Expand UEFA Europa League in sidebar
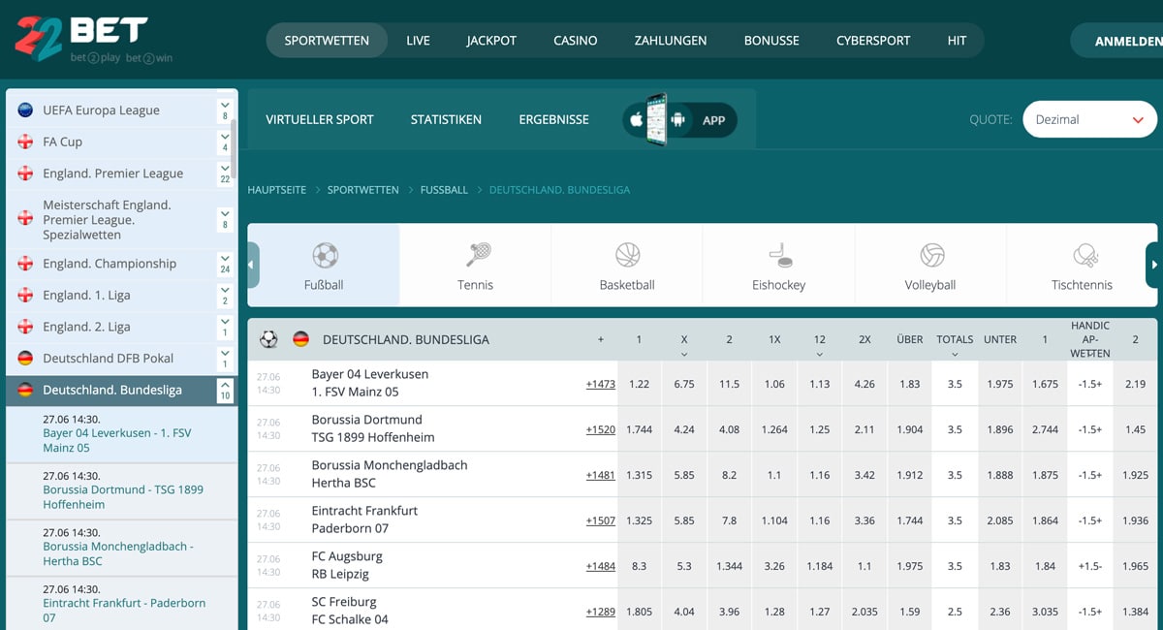Screen dimensions: 1163x630 [225, 110]
